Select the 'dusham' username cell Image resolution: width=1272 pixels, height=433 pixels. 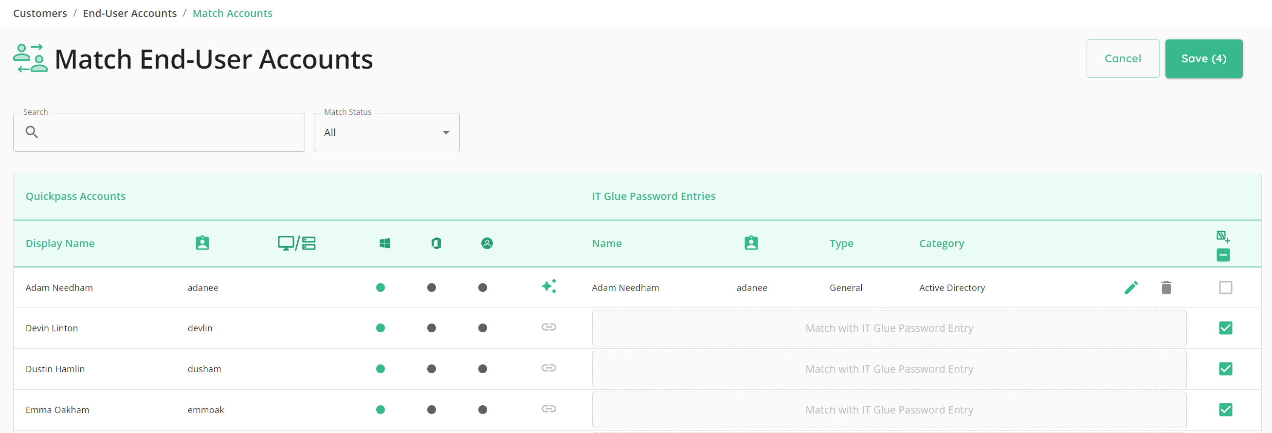coord(204,369)
